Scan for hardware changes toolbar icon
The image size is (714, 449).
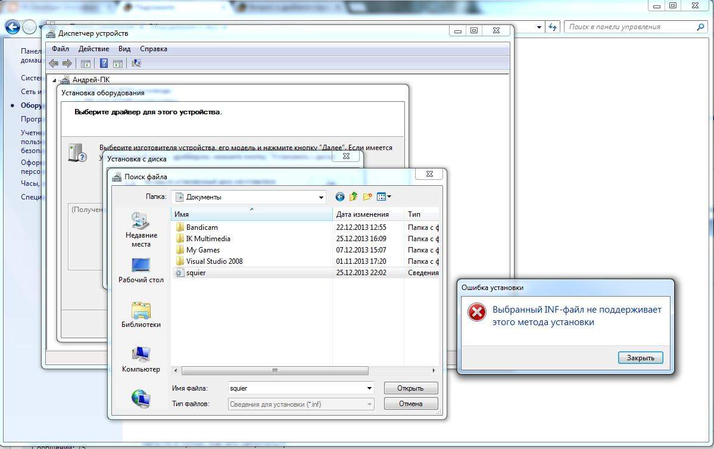(x=136, y=63)
